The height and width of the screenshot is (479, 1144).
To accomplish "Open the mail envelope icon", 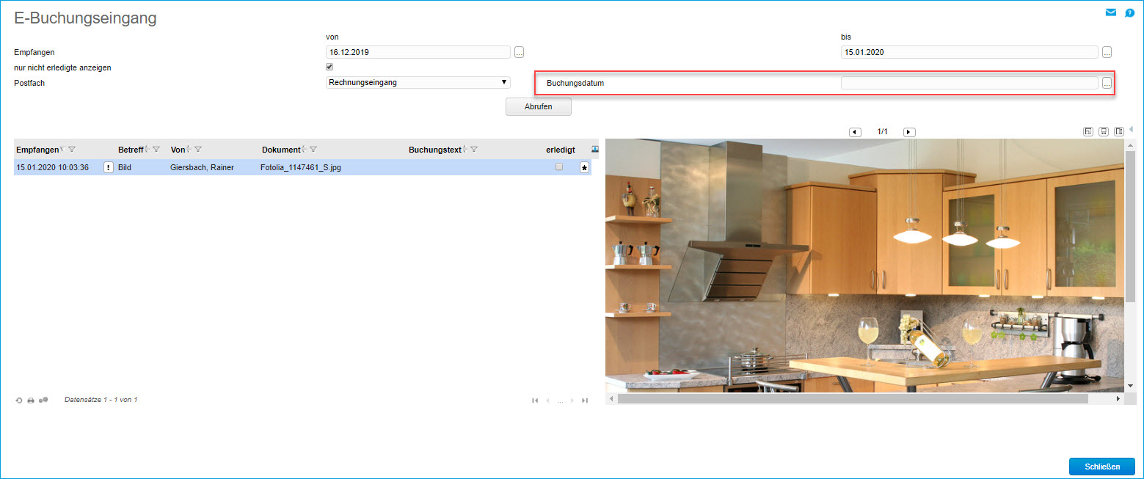I will tap(1111, 12).
